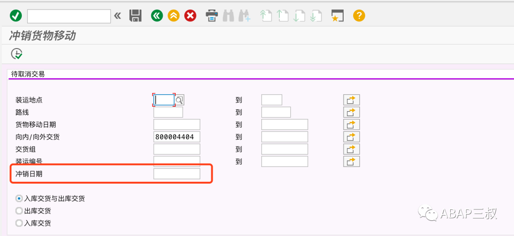Click the Last Page icon
This screenshot has width=514, height=236.
tap(316, 16)
